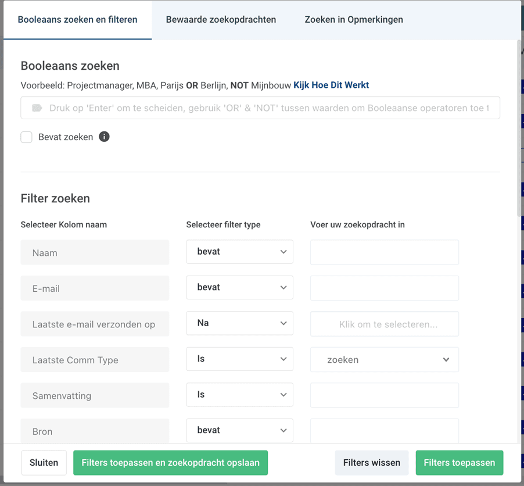
Task: Apply filters with Filters toepassen button
Action: (459, 463)
